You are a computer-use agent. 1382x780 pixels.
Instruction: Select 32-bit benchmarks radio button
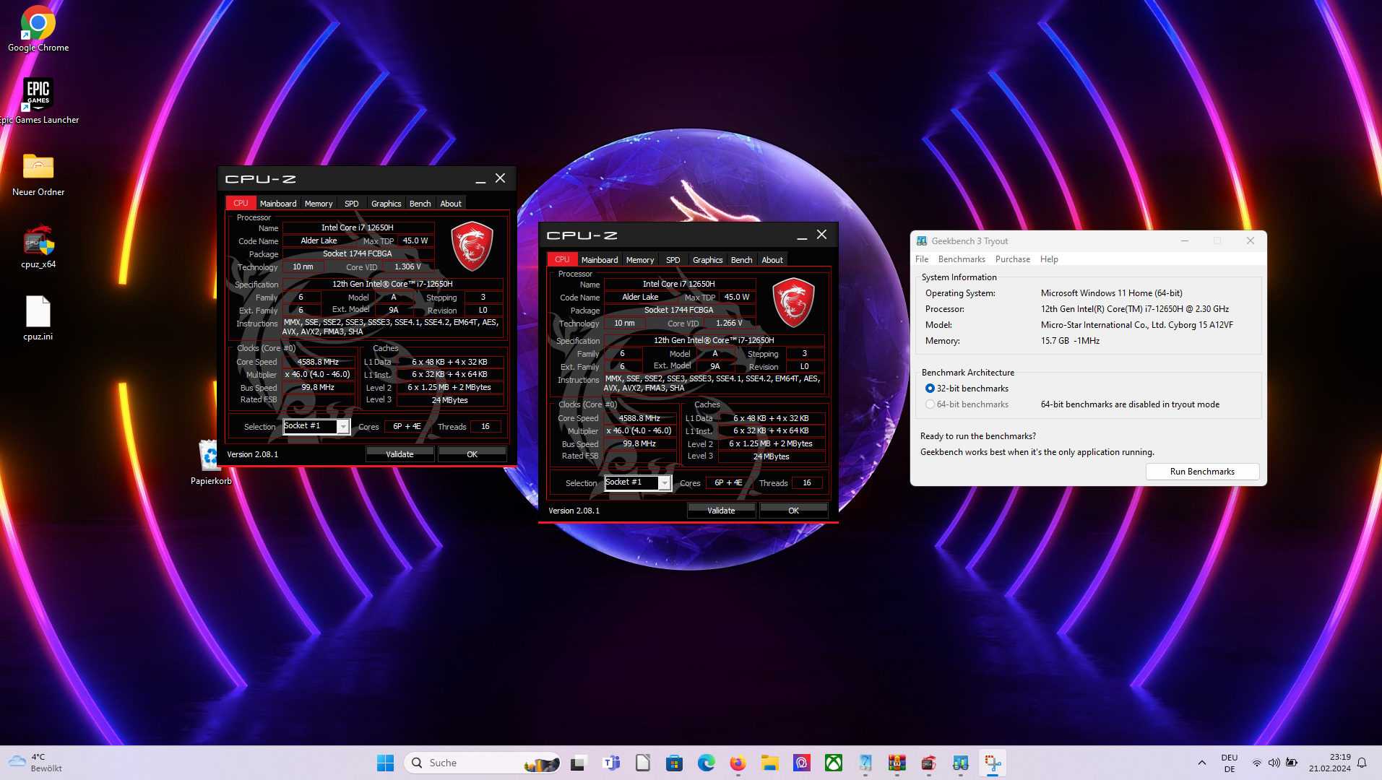point(930,389)
